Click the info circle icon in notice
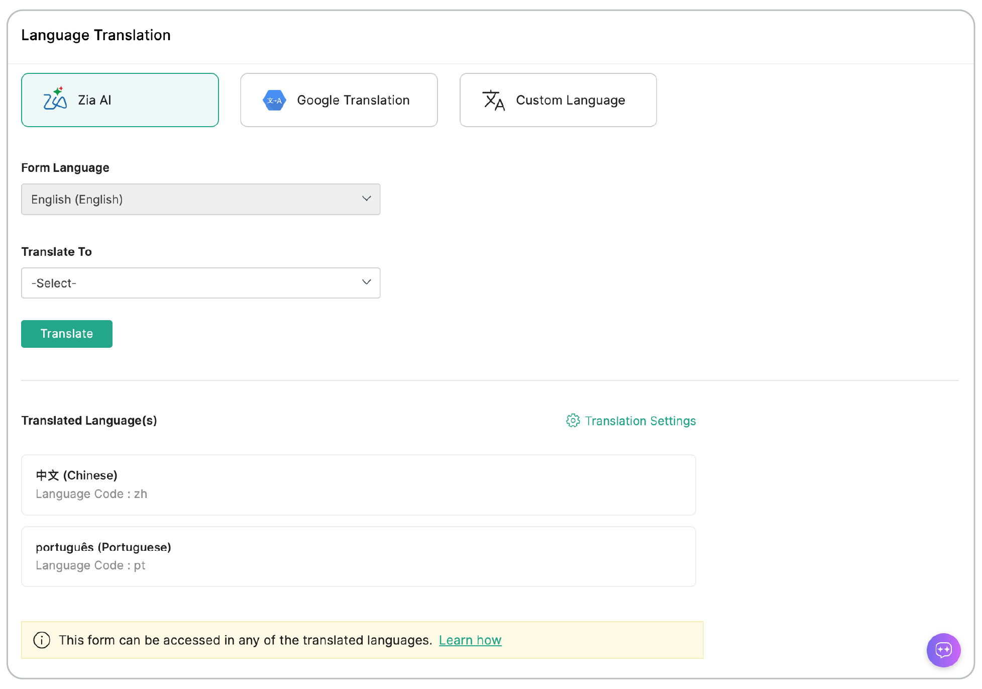 click(42, 640)
